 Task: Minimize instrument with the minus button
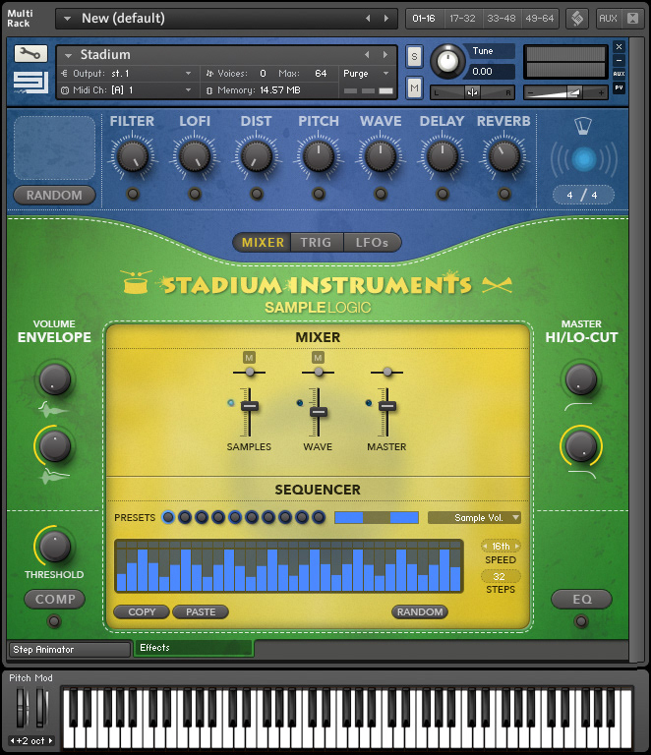point(619,60)
